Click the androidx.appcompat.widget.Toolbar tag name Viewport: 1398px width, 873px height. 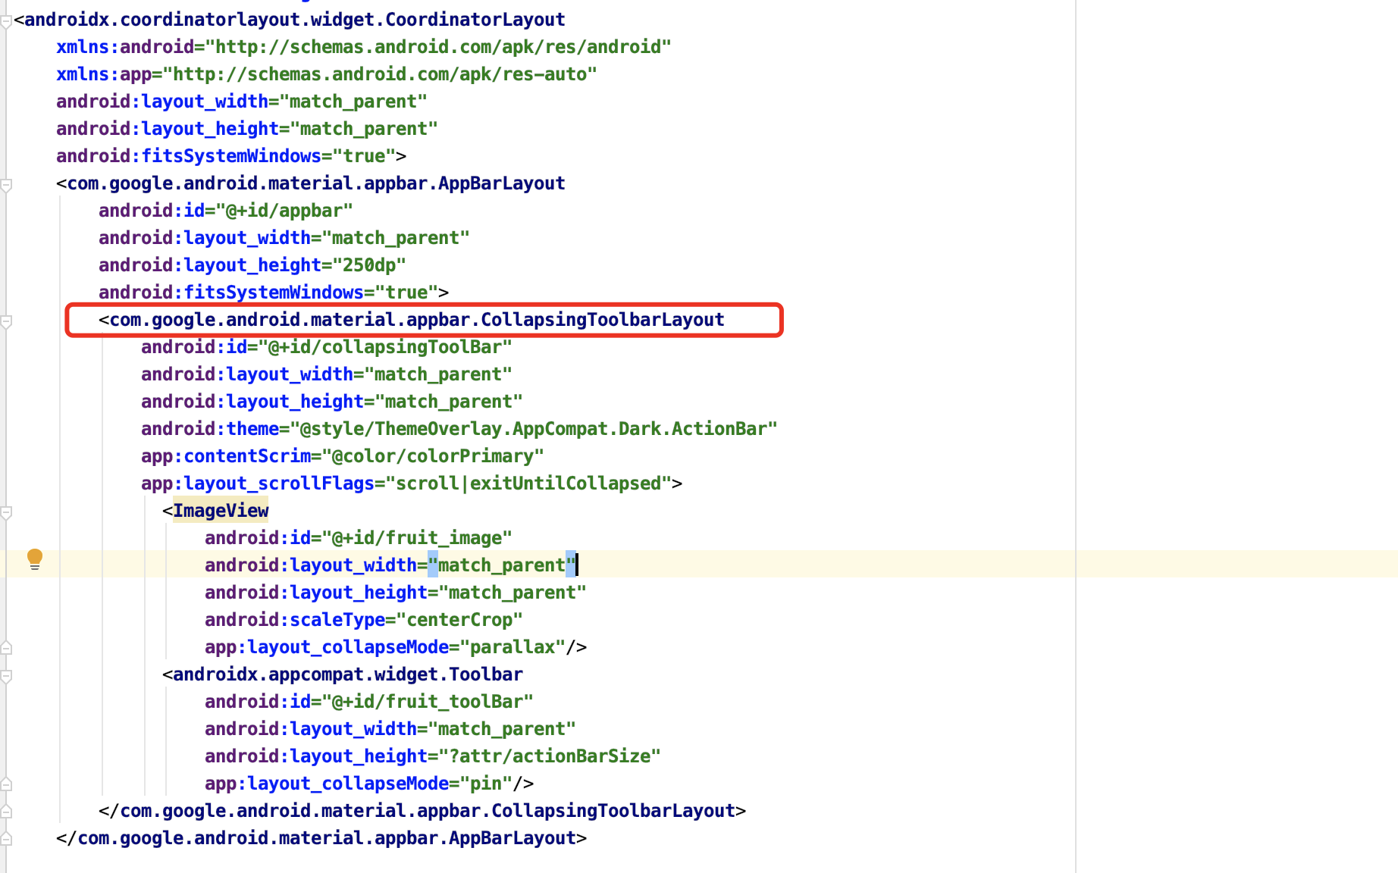tap(348, 674)
